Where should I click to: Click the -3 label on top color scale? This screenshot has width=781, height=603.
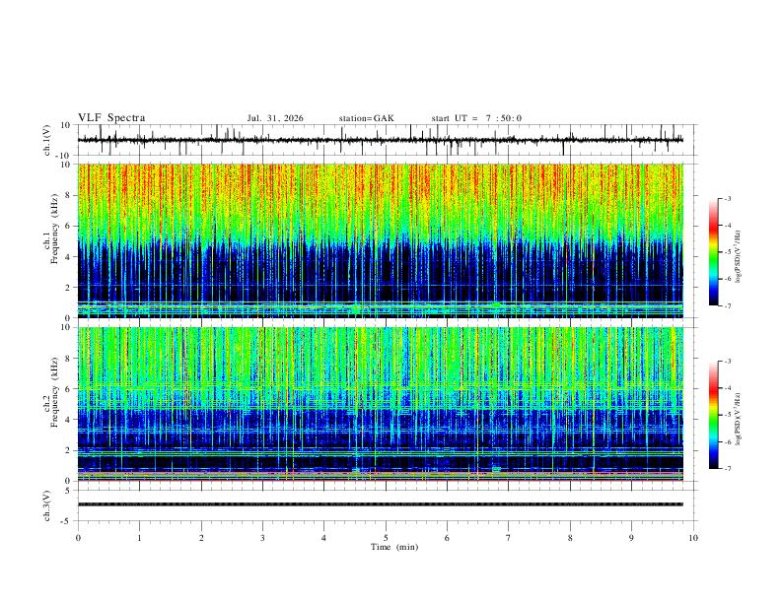[x=728, y=198]
